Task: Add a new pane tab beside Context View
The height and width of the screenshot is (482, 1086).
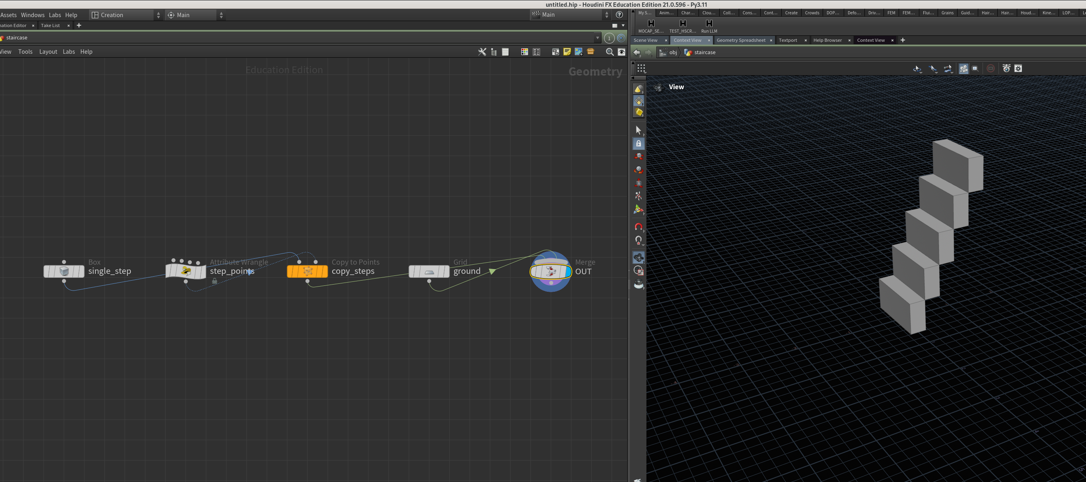Action: pyautogui.click(x=903, y=41)
